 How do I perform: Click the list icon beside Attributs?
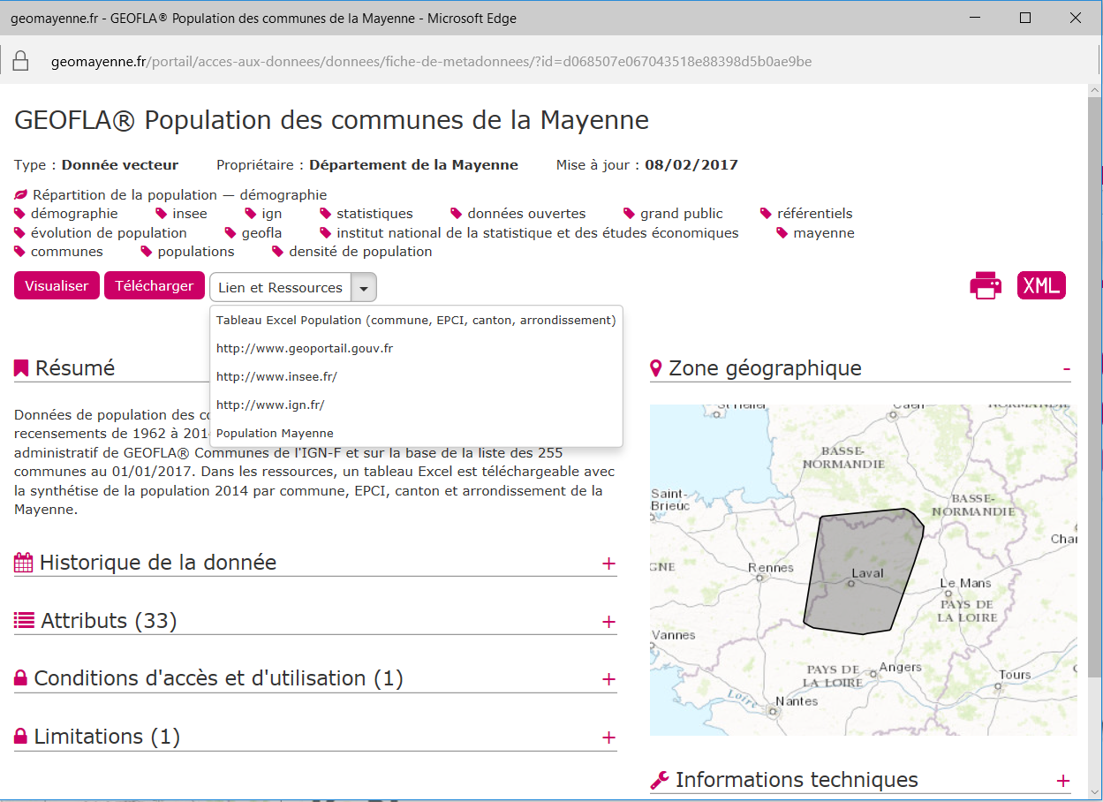[24, 621]
